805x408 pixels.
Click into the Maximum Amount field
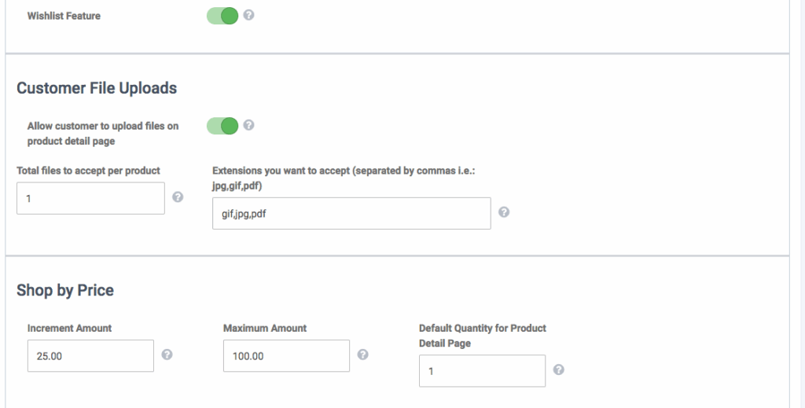(286, 355)
